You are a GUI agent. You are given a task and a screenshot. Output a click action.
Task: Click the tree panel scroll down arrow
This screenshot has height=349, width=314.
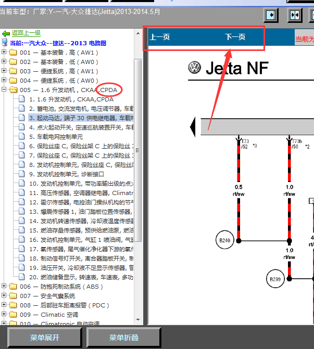[138, 320]
